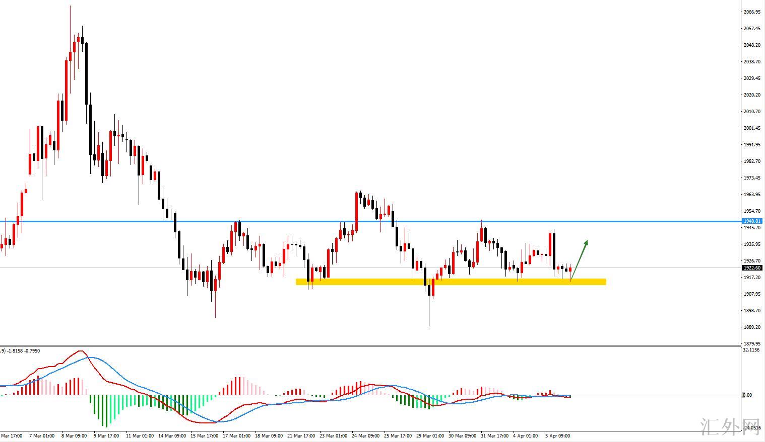
Task: Select the 25 Mar 17:00 time label
Action: [x=398, y=436]
